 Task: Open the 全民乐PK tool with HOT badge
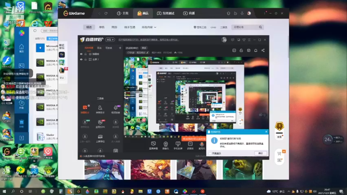click(100, 124)
